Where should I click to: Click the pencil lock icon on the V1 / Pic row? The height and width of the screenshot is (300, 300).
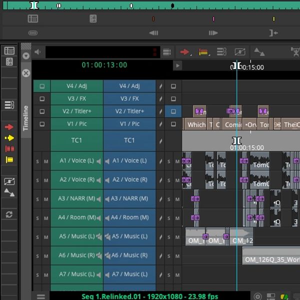coord(160,124)
